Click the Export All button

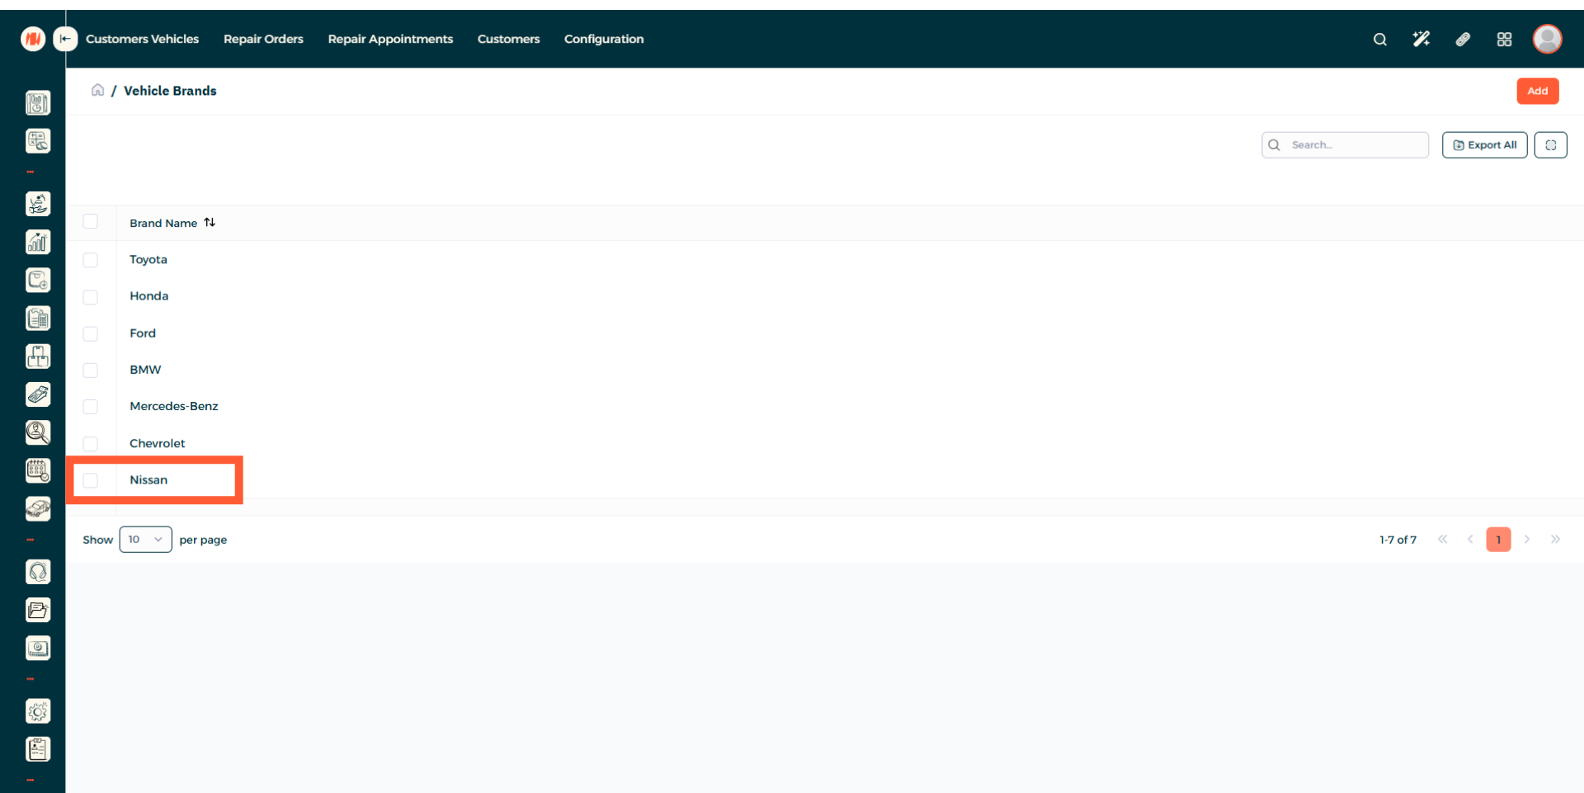pyautogui.click(x=1484, y=145)
